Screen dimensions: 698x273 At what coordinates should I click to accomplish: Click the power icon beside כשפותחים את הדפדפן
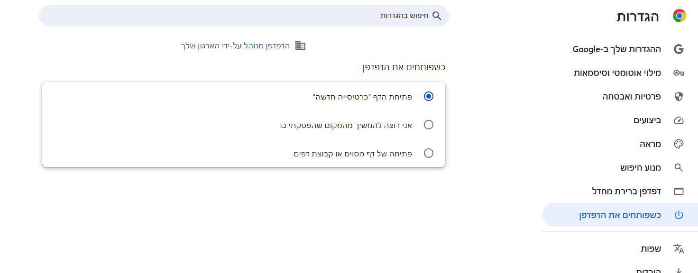[x=679, y=214]
